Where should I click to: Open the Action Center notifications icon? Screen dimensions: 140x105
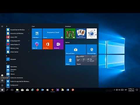137,90
